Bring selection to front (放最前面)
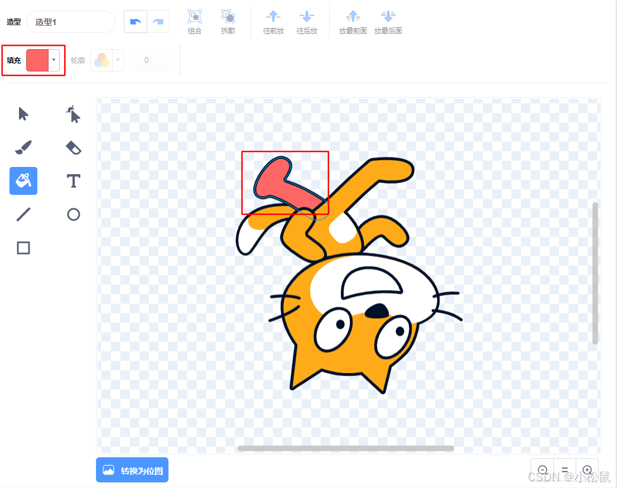This screenshot has width=617, height=488. (x=353, y=22)
